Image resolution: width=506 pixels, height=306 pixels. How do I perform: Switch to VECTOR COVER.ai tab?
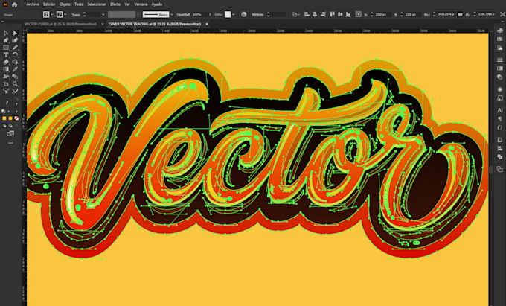tap(61, 25)
